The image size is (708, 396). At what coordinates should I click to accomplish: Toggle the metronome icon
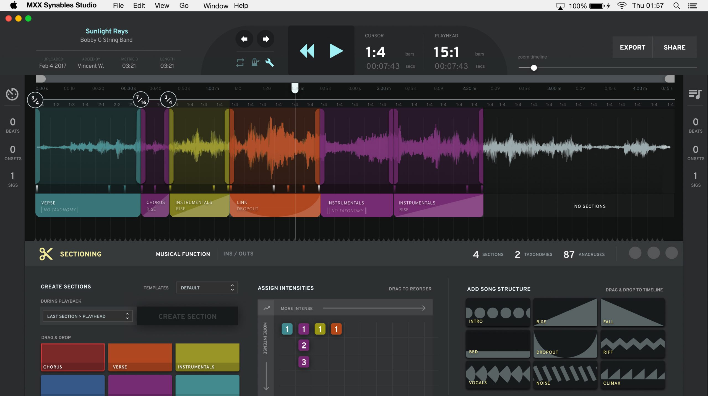pyautogui.click(x=255, y=63)
